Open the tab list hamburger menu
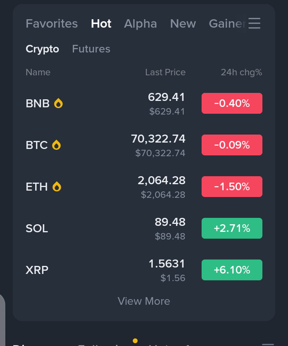Viewport: 288px width, 346px height. pos(254,23)
